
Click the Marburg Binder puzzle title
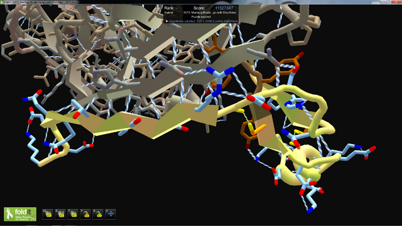pyautogui.click(x=210, y=13)
